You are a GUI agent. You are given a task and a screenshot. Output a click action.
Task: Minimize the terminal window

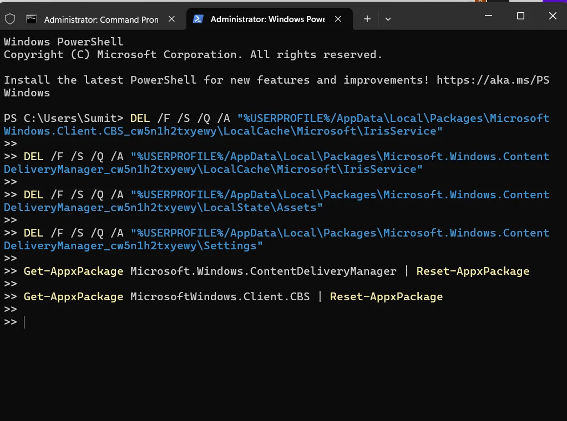(489, 16)
